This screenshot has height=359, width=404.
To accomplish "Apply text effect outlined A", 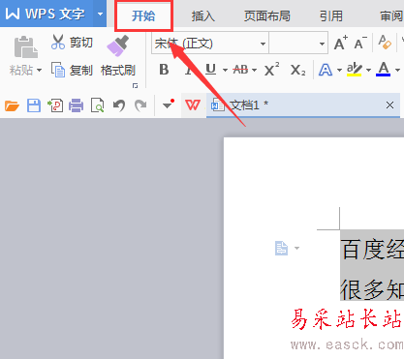I will 326,70.
